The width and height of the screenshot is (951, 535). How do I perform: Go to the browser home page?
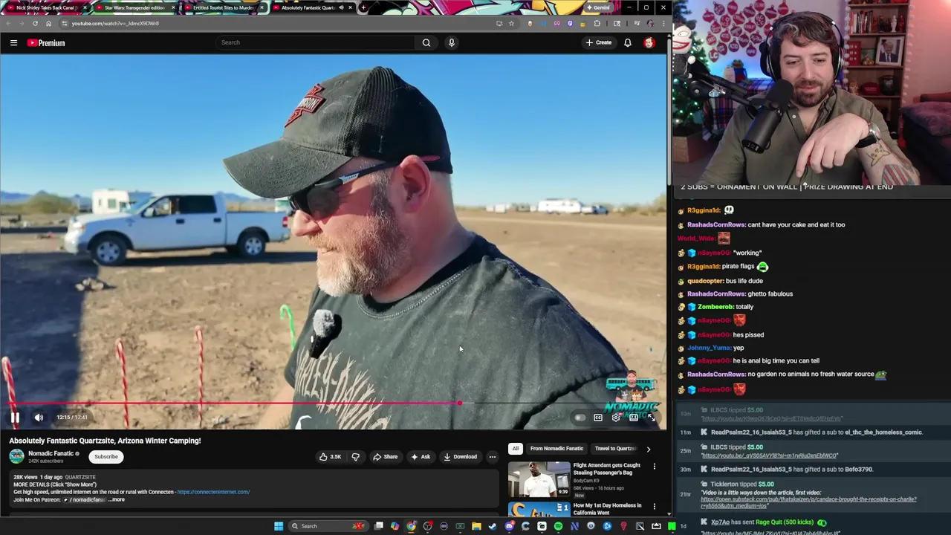tap(48, 23)
